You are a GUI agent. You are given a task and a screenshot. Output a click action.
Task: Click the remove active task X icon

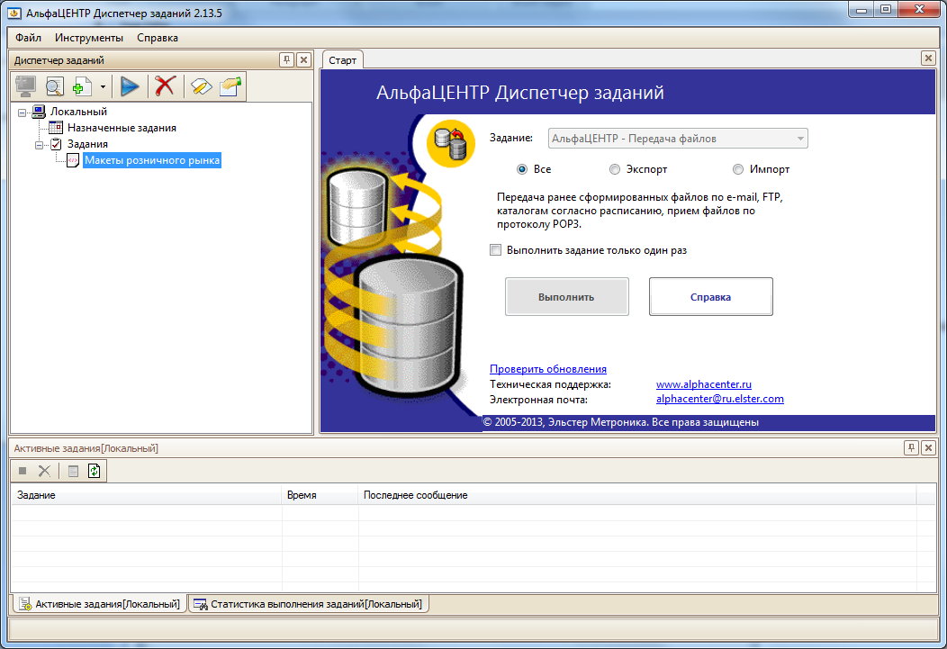(x=44, y=471)
